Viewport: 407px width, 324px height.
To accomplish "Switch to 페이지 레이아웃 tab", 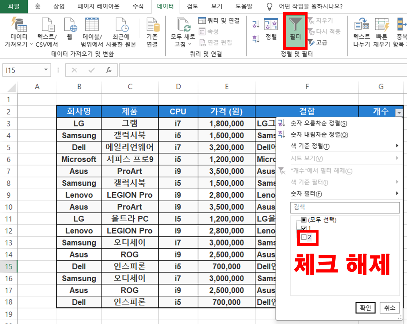I will tap(99, 6).
